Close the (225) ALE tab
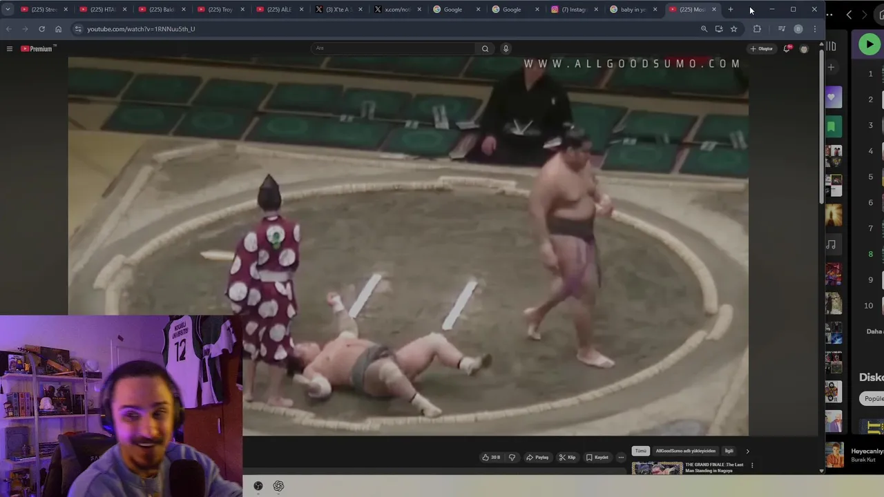Viewport: 884px width, 497px height. point(301,10)
